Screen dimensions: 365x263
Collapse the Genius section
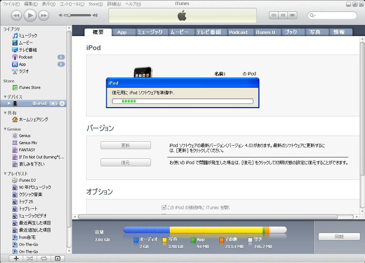[5, 129]
